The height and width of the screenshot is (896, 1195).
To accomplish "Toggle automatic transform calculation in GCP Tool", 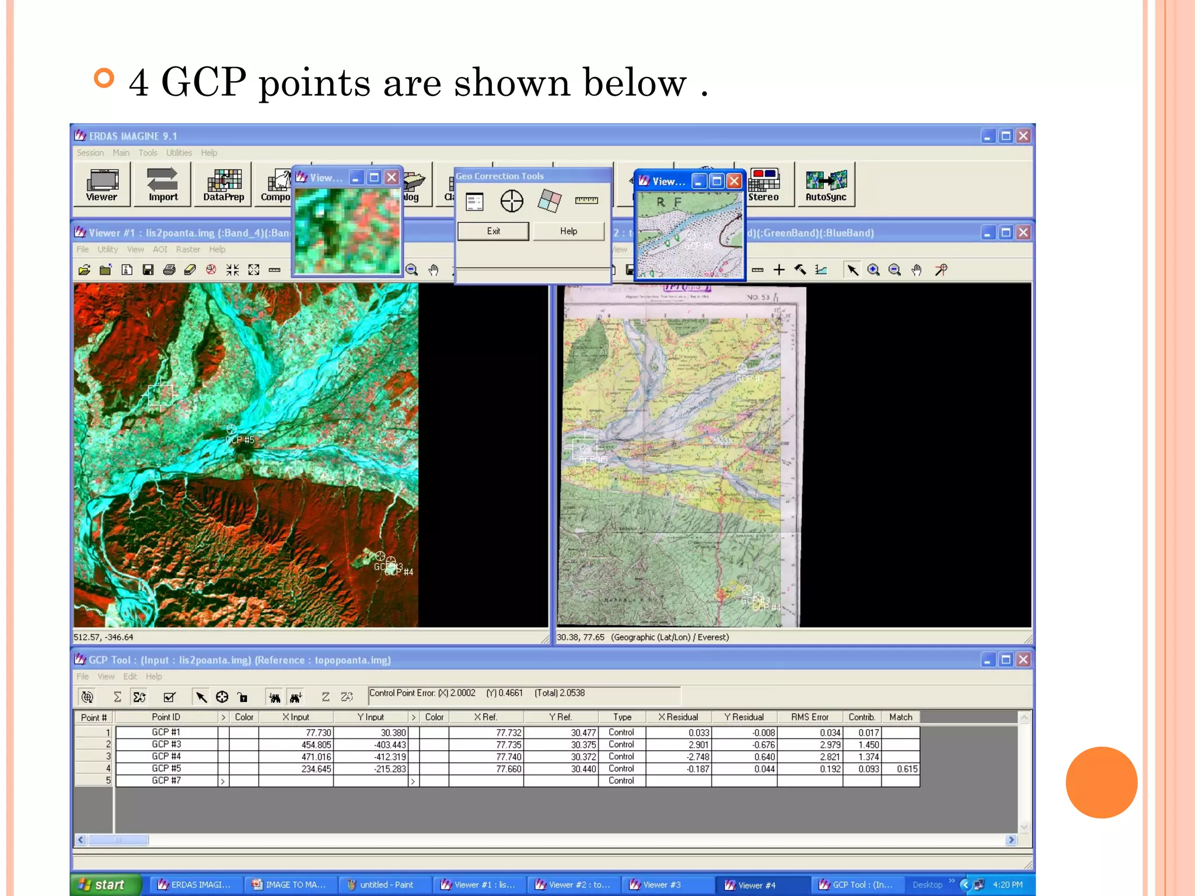I will click(x=88, y=697).
